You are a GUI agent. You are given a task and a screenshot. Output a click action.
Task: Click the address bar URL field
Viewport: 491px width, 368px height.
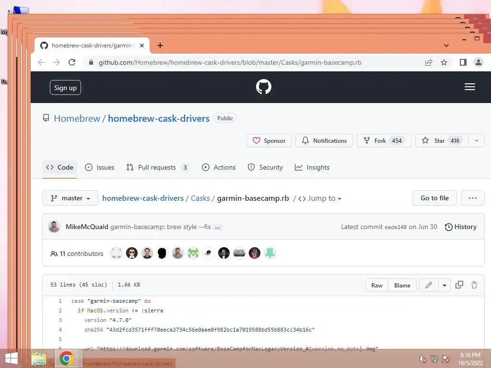[230, 62]
